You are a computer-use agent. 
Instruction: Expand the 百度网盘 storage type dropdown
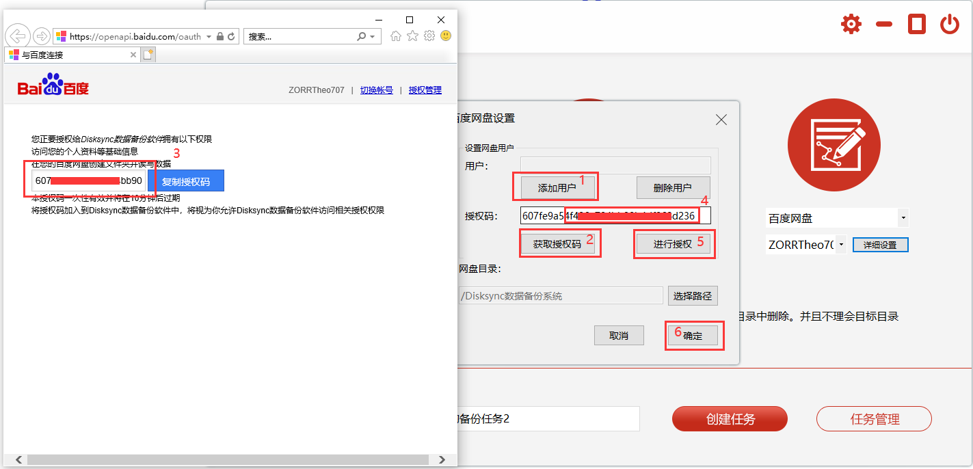point(904,219)
